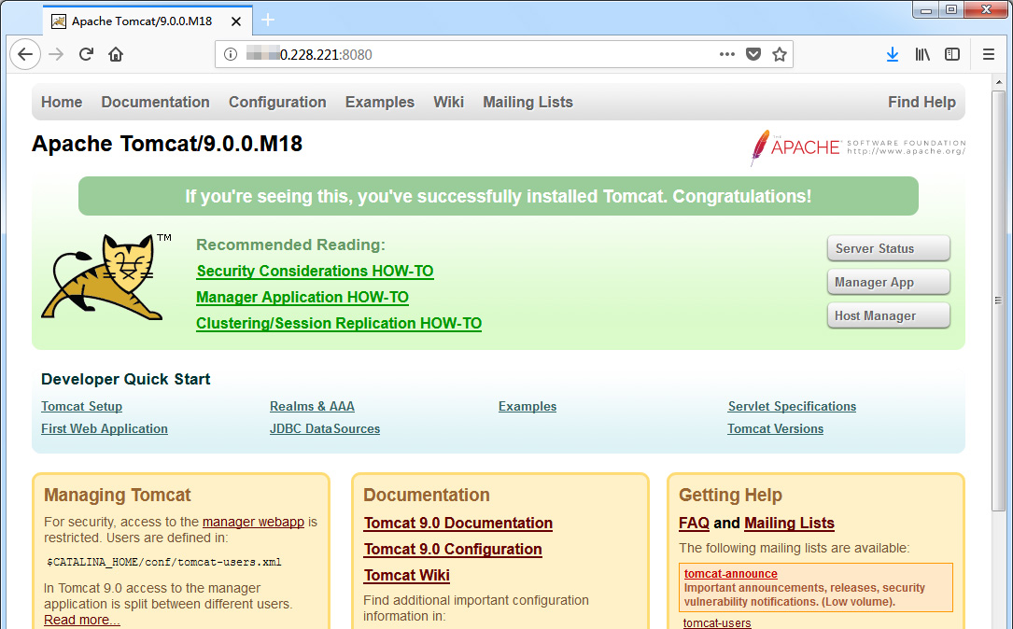1013x629 pixels.
Task: Open the Library icon in toolbar
Action: coord(922,54)
